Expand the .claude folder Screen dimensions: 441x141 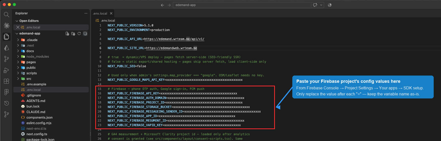(18, 40)
